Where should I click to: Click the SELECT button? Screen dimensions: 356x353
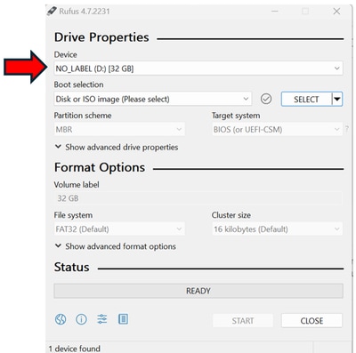point(306,99)
